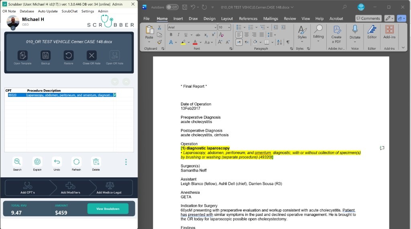The image size is (411, 229).
Task: Click the comment marker in the document margin
Action: [x=382, y=148]
